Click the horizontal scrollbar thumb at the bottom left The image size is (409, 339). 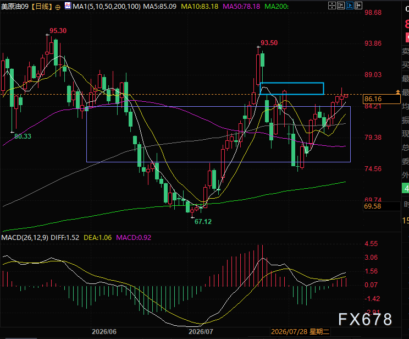click(x=21, y=338)
